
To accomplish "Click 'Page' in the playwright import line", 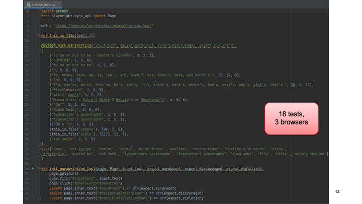I will (112, 16).
